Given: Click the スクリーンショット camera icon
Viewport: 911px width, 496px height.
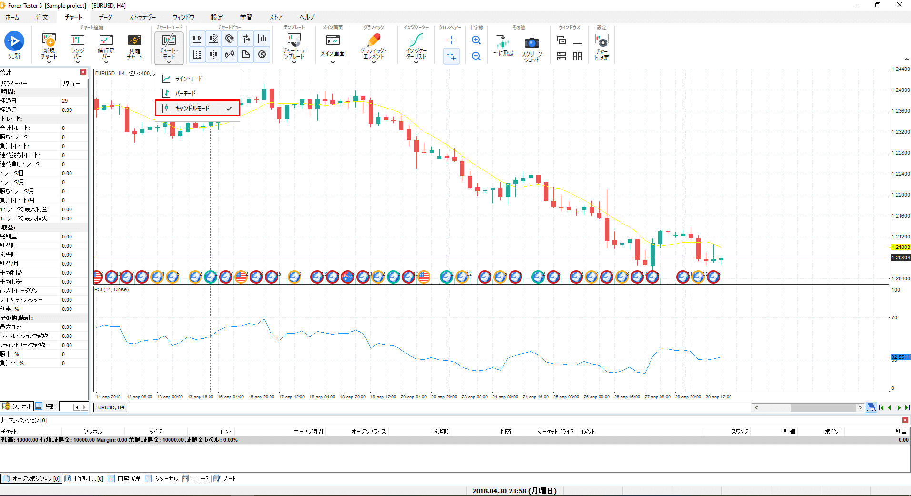Looking at the screenshot, I should [x=531, y=43].
